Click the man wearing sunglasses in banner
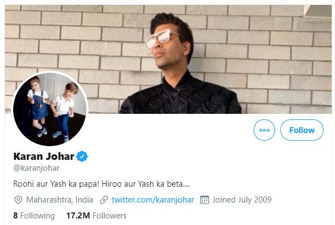Viewport: 335px width, 225px height. coord(179,64)
